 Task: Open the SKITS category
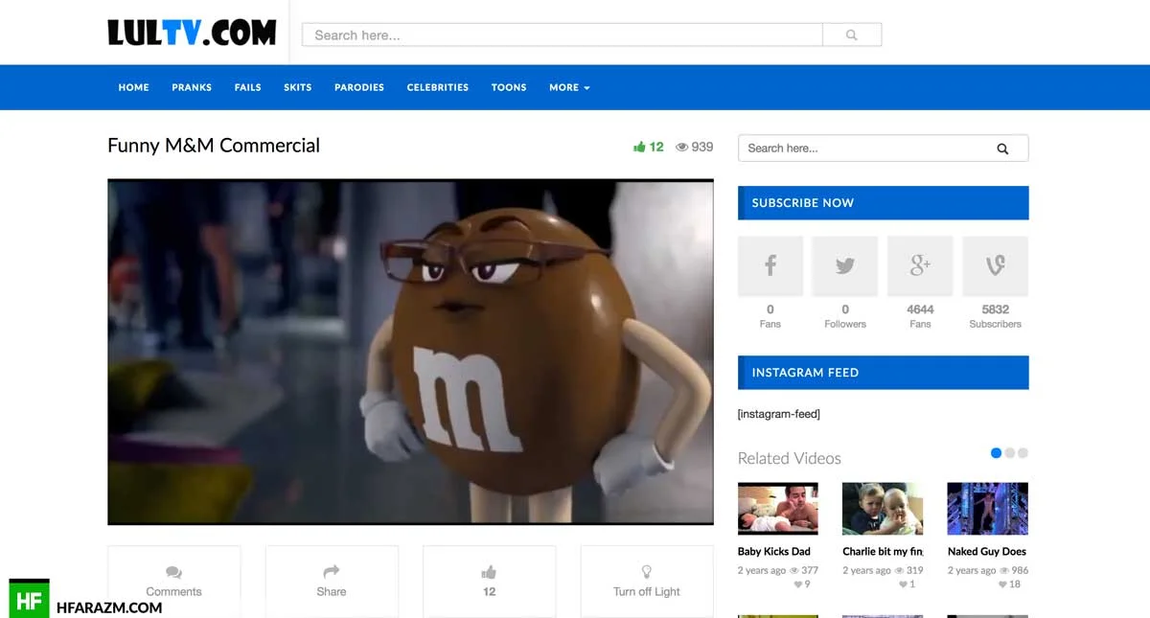pos(298,87)
